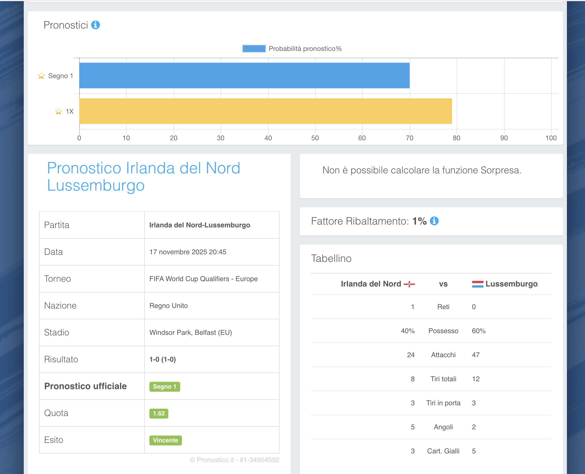Click the Irlanda del Nord flag icon
Viewport: 585px width, 474px height.
(x=409, y=284)
